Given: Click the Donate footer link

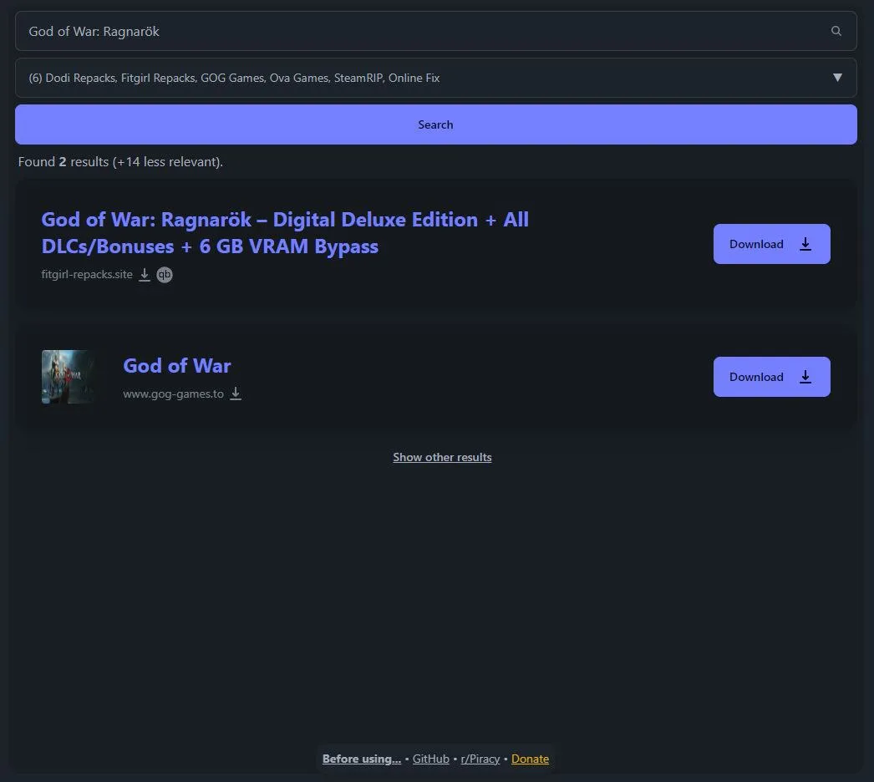Looking at the screenshot, I should (x=530, y=759).
